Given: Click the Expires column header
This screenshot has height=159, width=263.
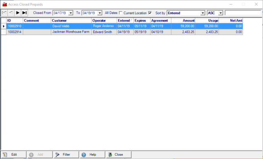Looking at the screenshot, I should tap(142, 21).
